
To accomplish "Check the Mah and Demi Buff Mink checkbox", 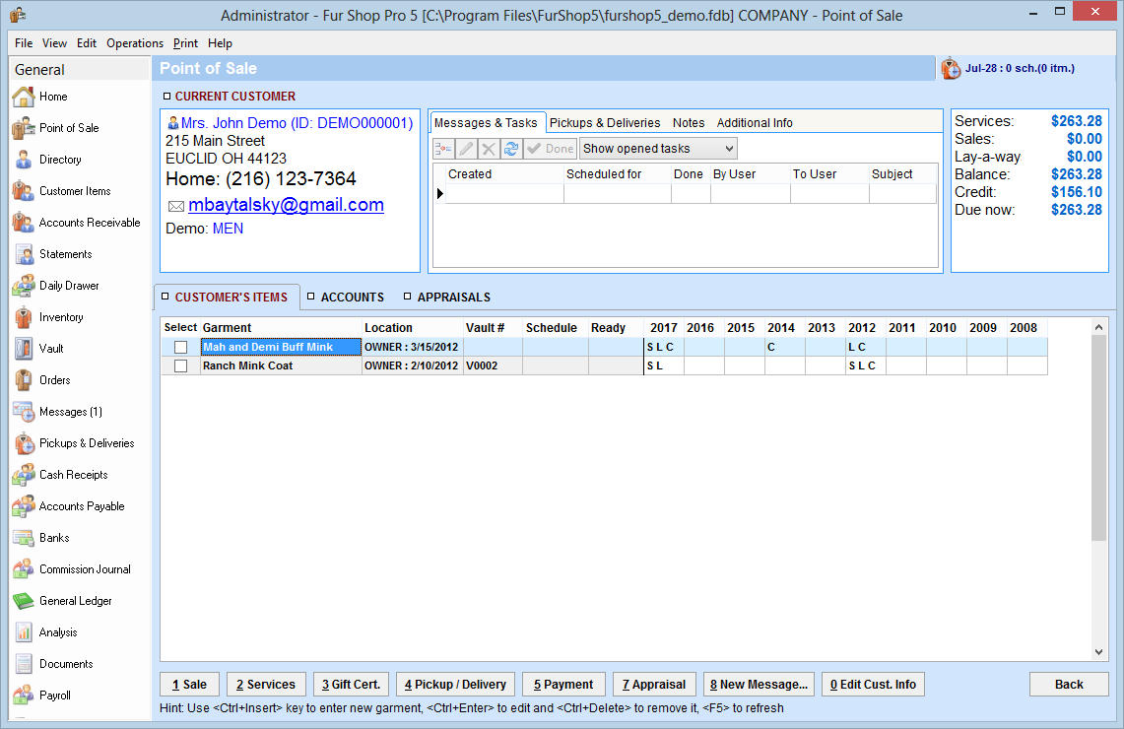I will (180, 347).
